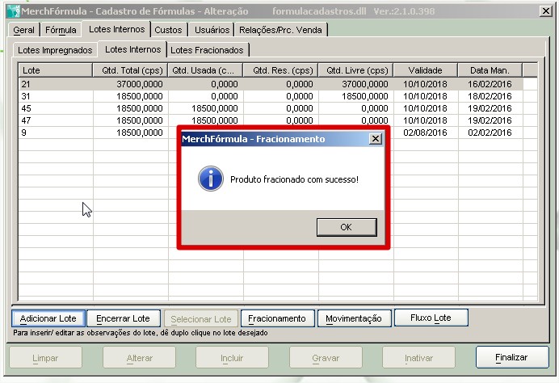Select the Lotes Fracionados sub-tab

point(207,50)
